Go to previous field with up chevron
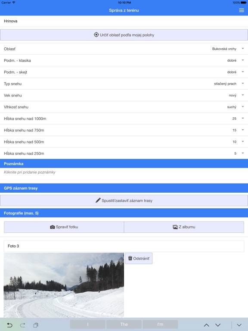Image resolution: width=248 pixels, height=331 pixels. click(x=207, y=325)
